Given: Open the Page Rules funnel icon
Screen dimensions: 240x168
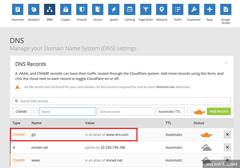Looking at the screenshot, I should pos(146,10).
